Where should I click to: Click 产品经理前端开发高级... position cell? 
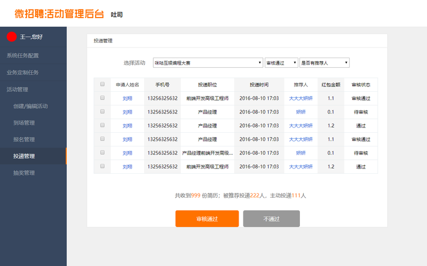click(x=207, y=153)
